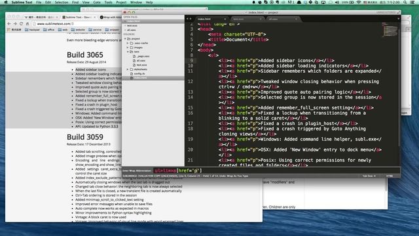Open the Selection menu
The width and height of the screenshot is (419, 236).
(62, 2)
